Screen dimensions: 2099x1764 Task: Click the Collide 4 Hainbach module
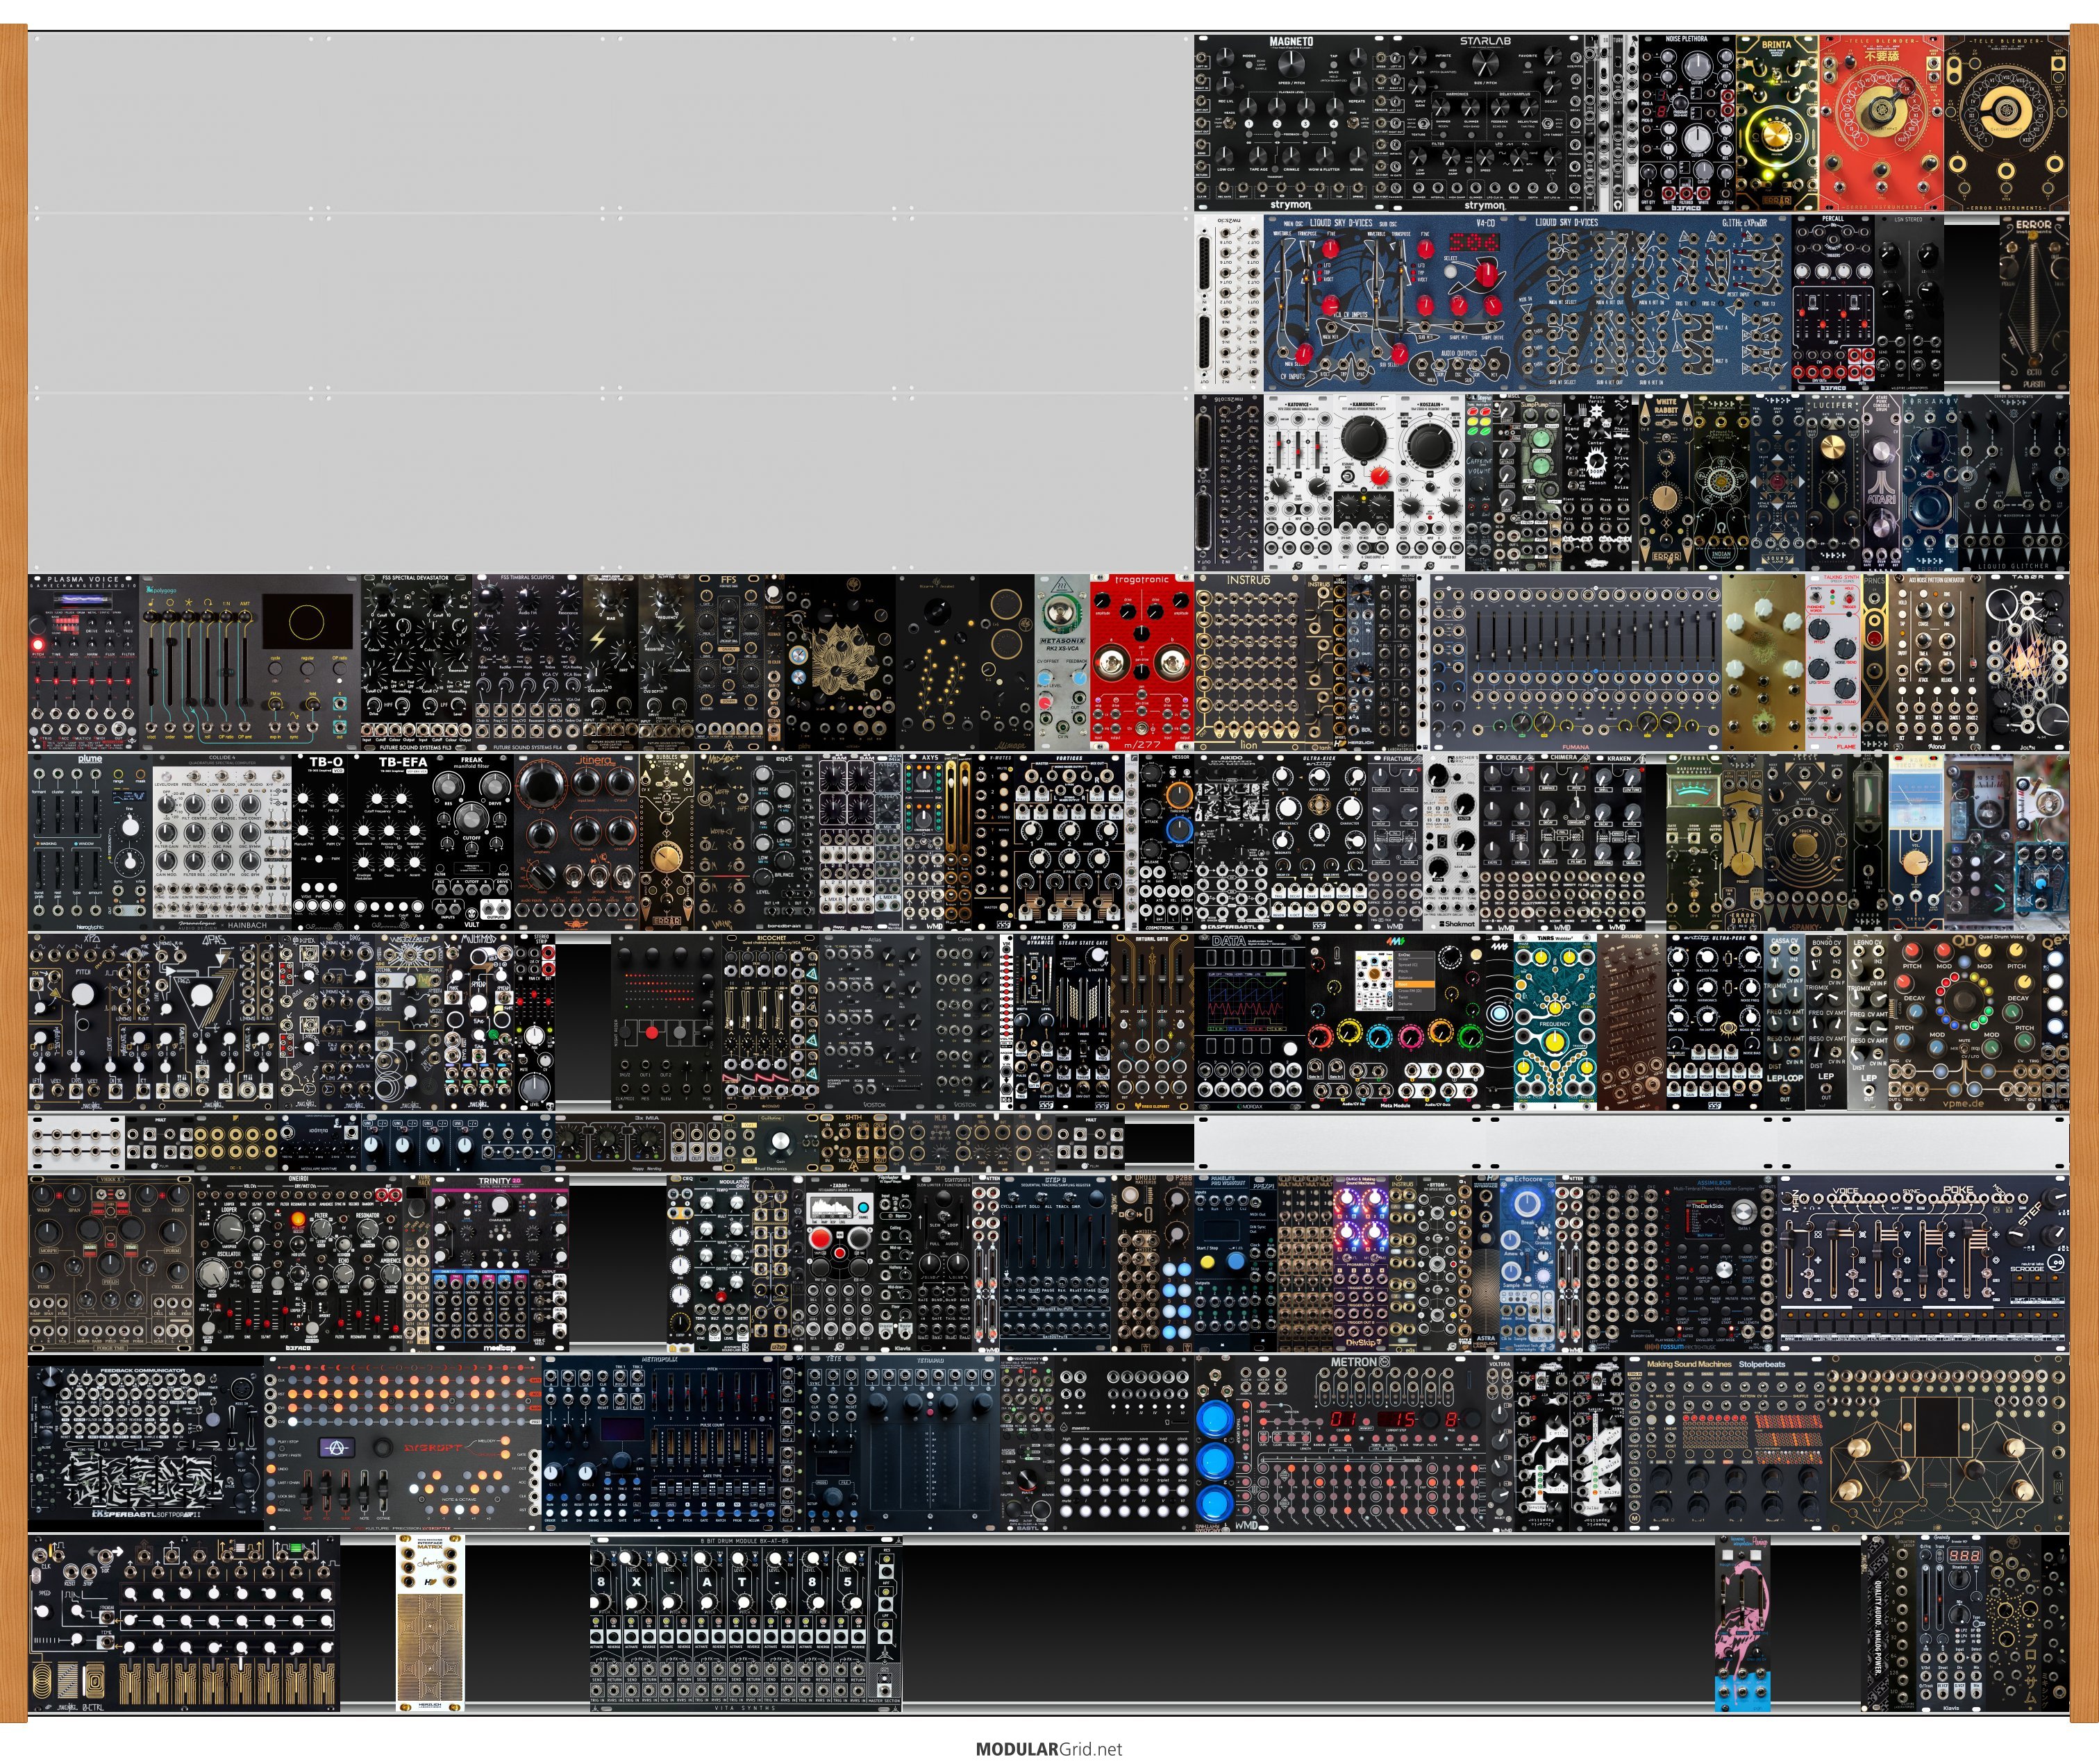click(x=222, y=842)
